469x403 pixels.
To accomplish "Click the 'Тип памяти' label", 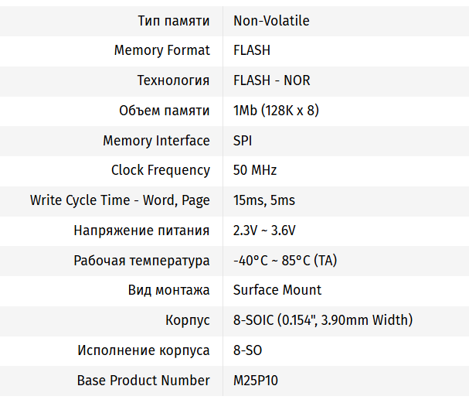I will tap(173, 21).
